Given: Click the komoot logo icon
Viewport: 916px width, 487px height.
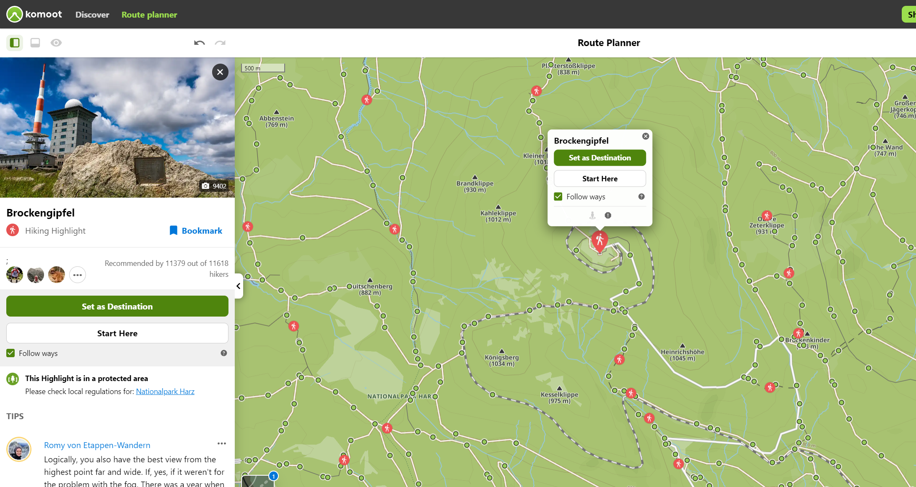Looking at the screenshot, I should click(15, 14).
